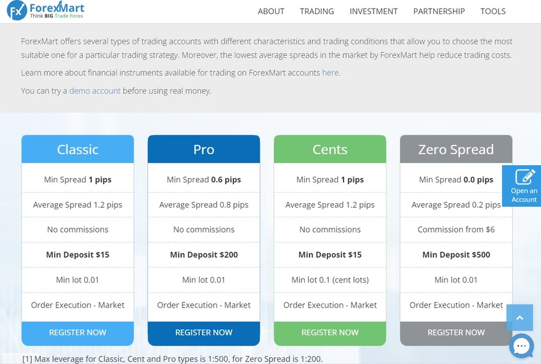Click the Open an Account side widget

(x=523, y=186)
